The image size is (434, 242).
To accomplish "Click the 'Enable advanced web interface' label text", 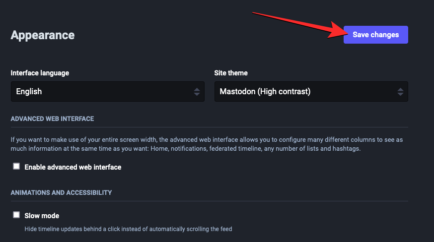I will pyautogui.click(x=73, y=167).
